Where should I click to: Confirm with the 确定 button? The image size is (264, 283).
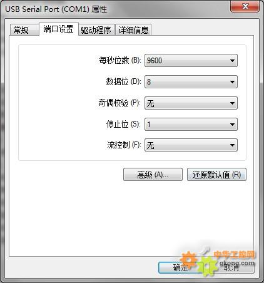click(x=180, y=267)
